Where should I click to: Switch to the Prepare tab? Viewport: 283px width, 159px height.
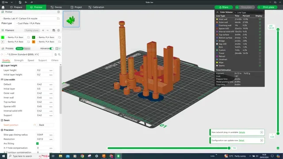[x=16, y=7]
